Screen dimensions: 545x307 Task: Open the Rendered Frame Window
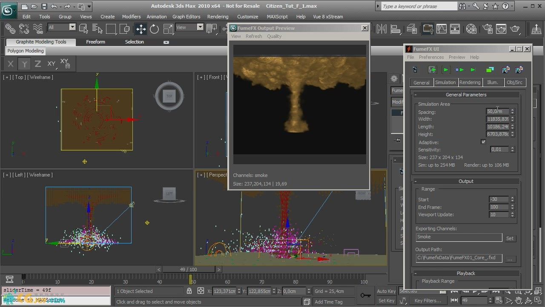(501, 29)
